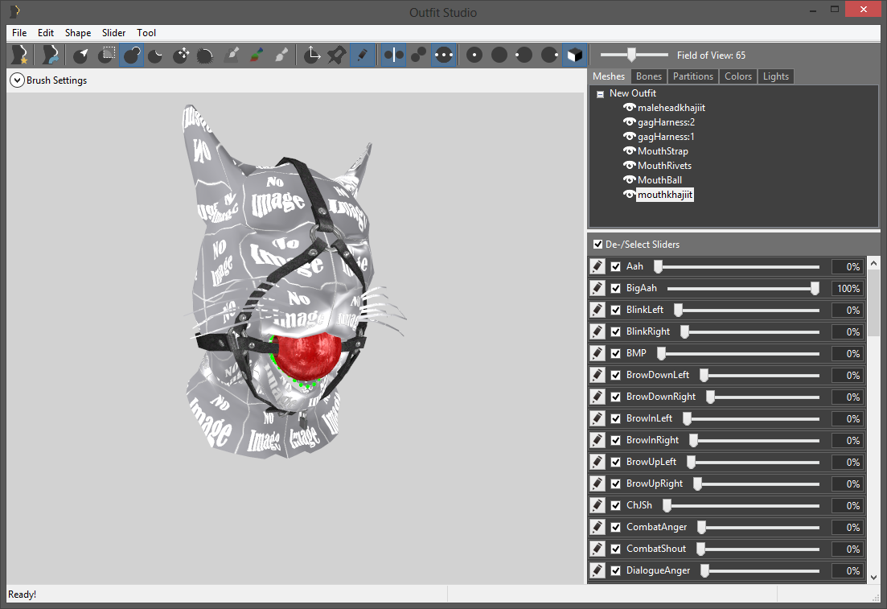Collapse the New Outfit tree node
This screenshot has width=887, height=609.
[600, 94]
